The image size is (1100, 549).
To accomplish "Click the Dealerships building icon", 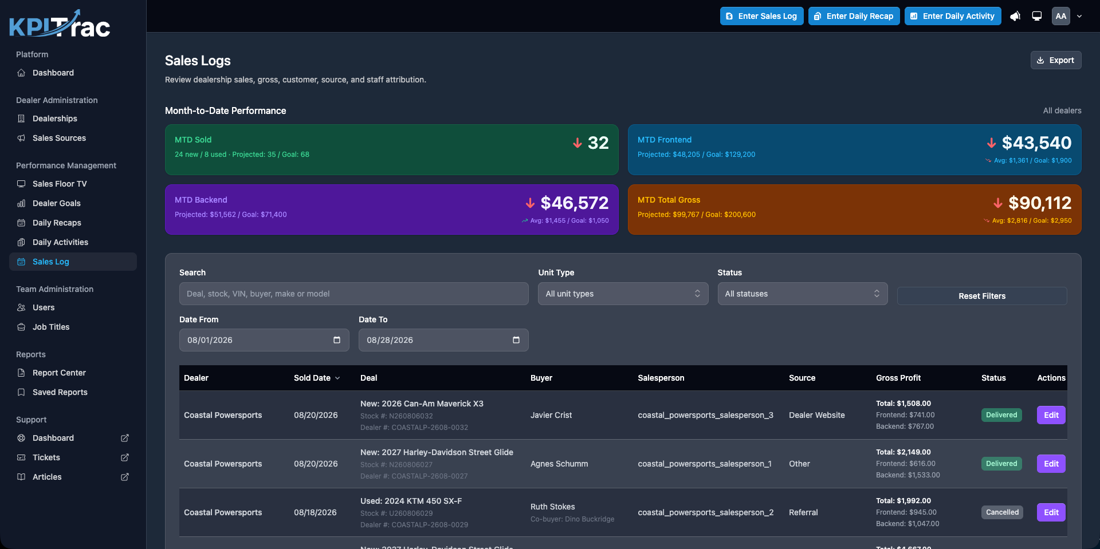I will (21, 119).
